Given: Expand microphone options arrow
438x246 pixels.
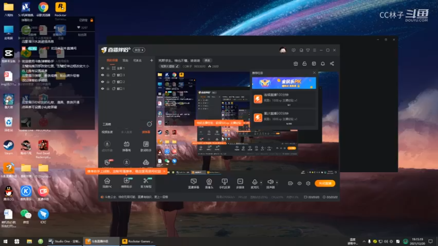Looking at the screenshot, I should pyautogui.click(x=261, y=183).
